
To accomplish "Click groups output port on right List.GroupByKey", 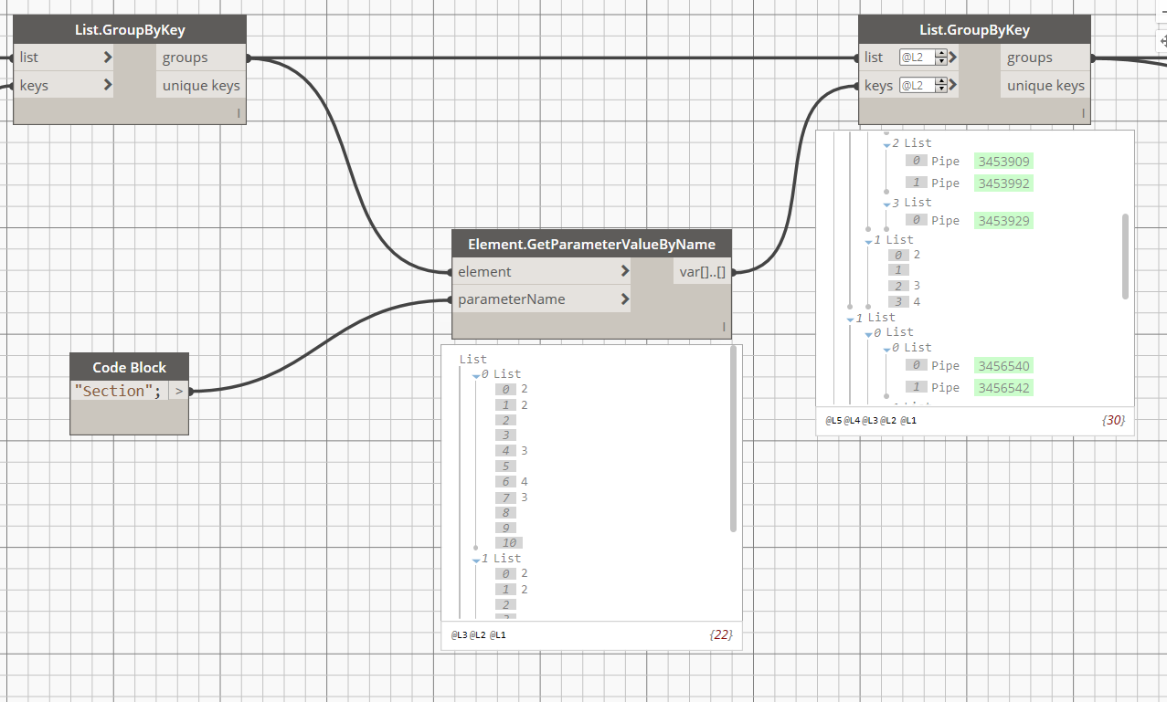I will tap(1045, 58).
